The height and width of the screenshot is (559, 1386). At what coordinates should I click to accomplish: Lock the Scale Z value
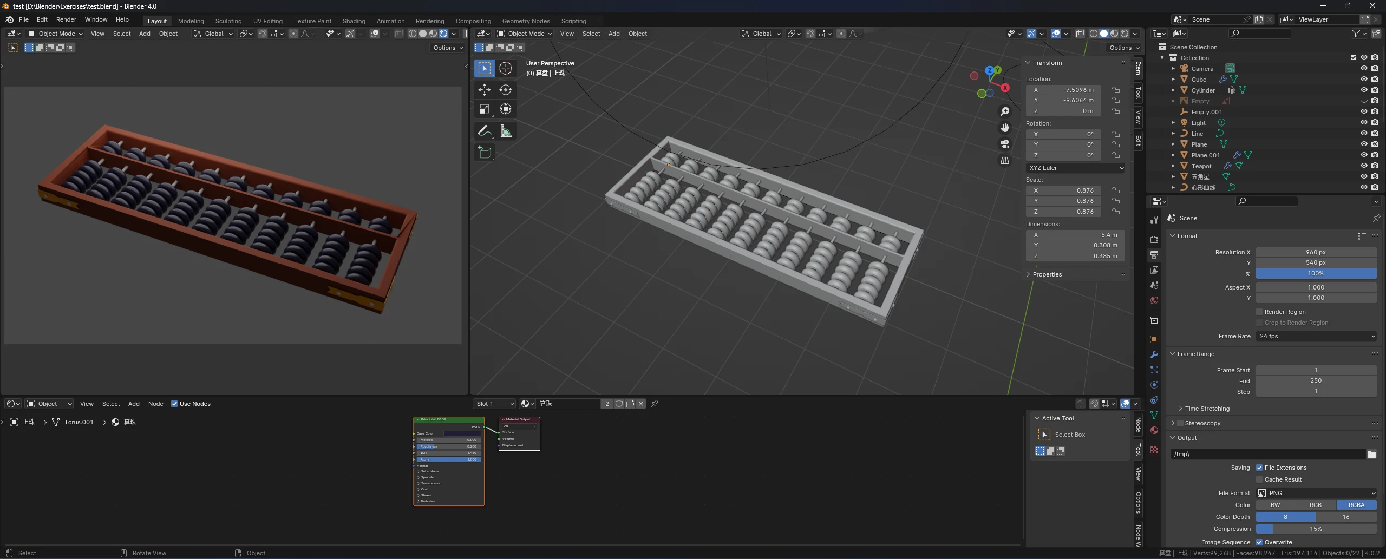coord(1116,212)
